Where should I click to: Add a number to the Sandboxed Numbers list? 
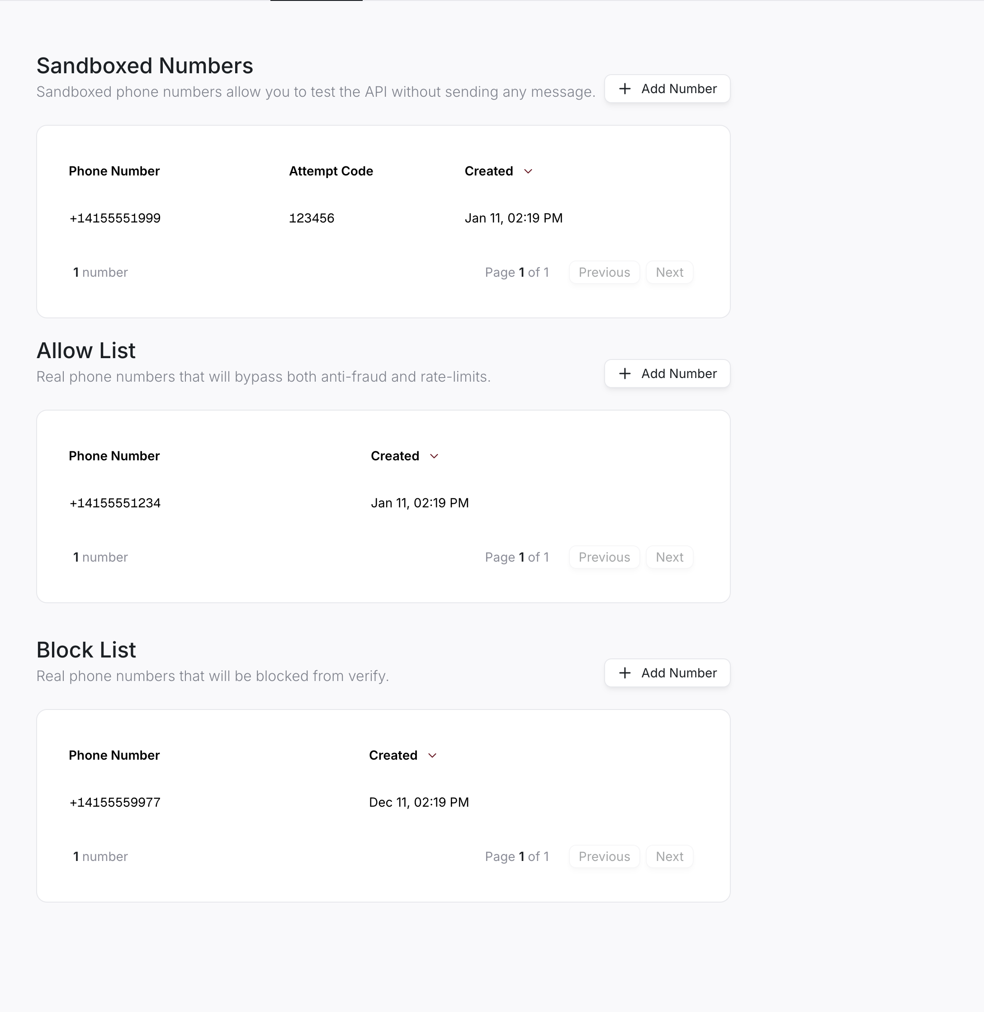coord(667,88)
